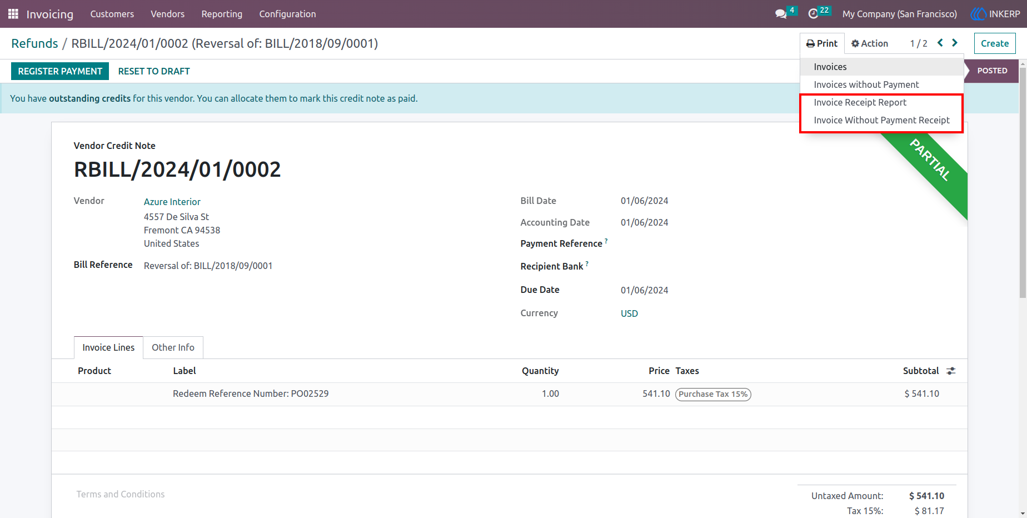Open the outstanding credits link
Screen dimensions: 1027x518
[89, 98]
